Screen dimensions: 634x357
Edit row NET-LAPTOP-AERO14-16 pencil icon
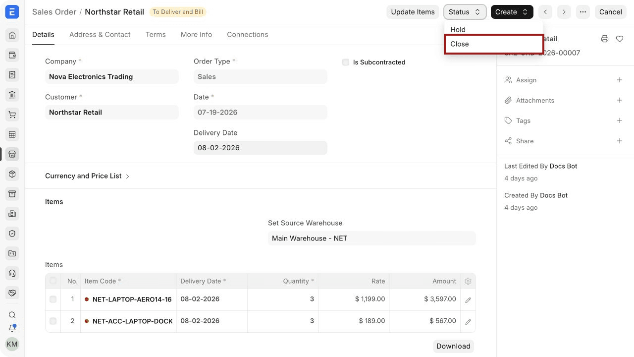tap(468, 300)
